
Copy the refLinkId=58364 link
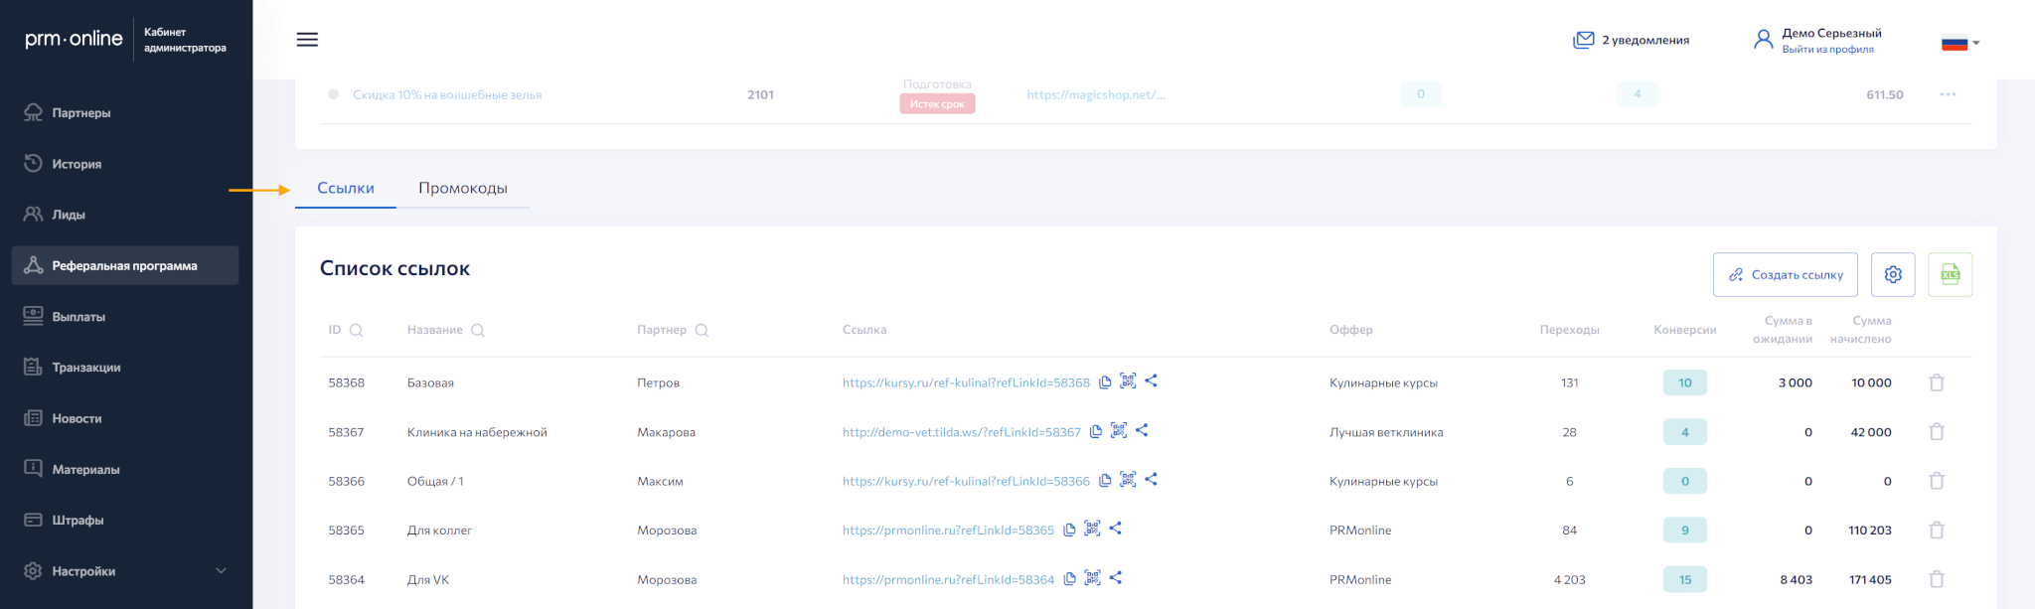[x=1069, y=579]
